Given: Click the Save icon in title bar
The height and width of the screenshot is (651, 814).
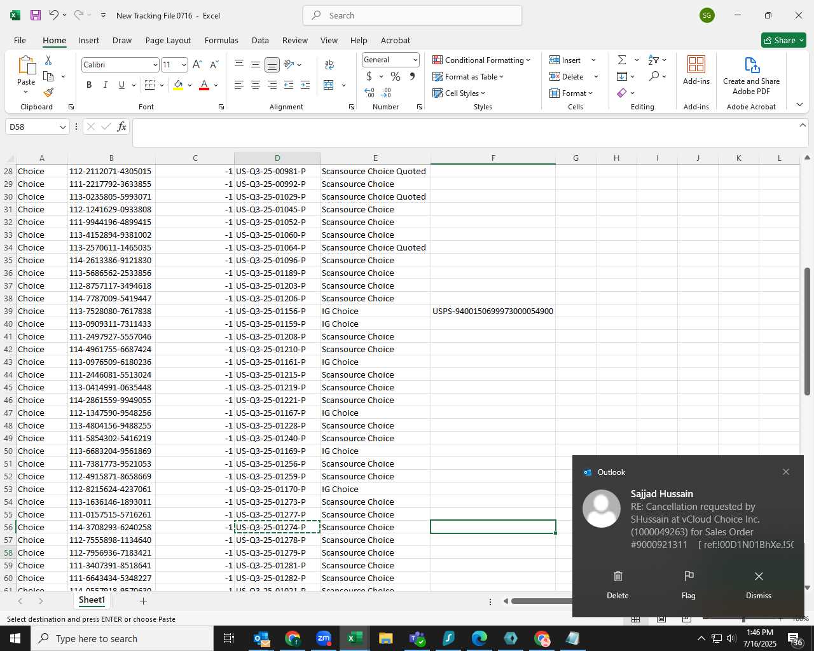Looking at the screenshot, I should point(36,15).
